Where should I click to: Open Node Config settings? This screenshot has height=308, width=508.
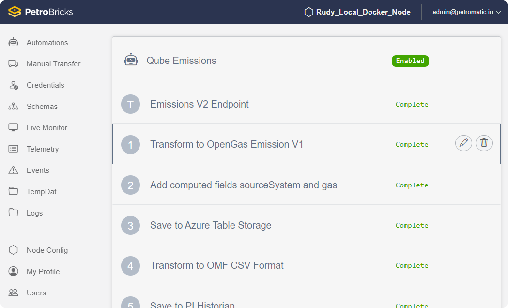[47, 250]
